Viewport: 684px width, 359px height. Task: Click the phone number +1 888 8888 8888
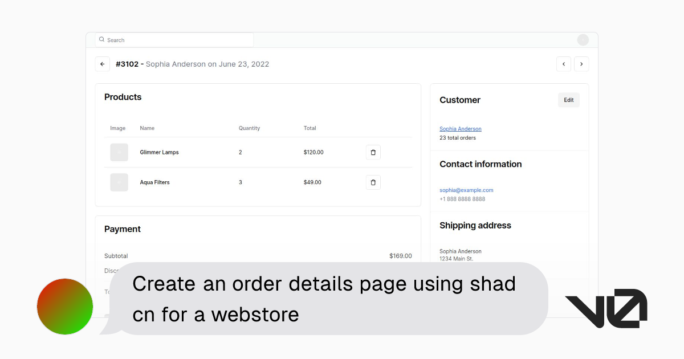coord(462,198)
